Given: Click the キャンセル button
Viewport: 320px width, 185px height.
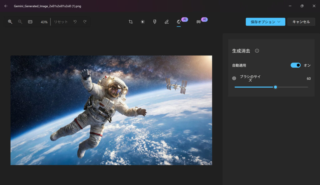Looking at the screenshot, I should (x=301, y=22).
